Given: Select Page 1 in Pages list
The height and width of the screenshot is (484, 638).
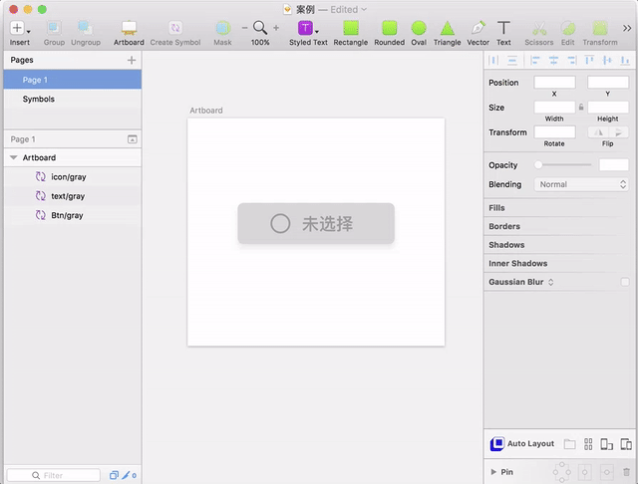Looking at the screenshot, I should pos(73,80).
